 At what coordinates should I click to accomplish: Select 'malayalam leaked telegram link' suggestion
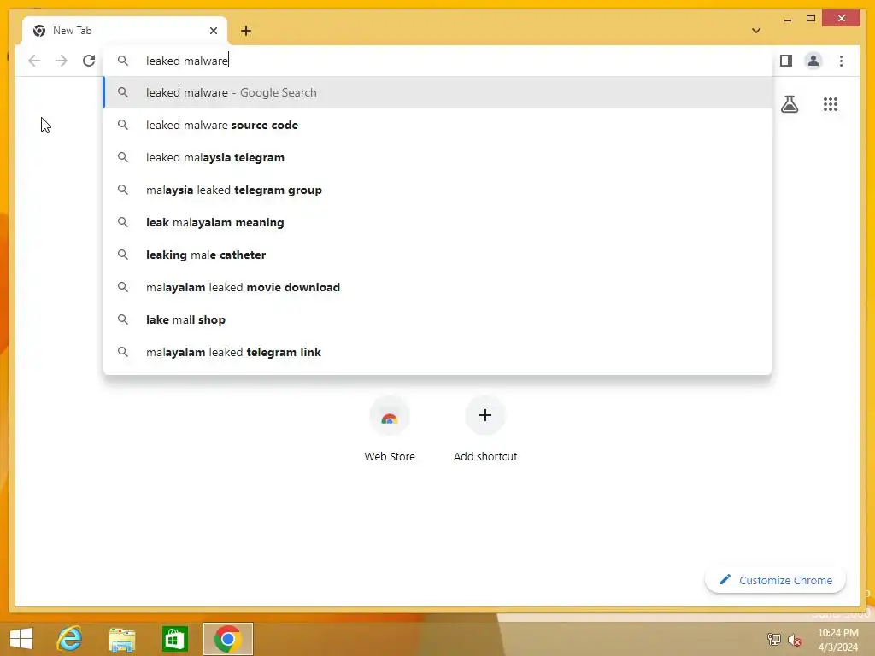point(438,352)
